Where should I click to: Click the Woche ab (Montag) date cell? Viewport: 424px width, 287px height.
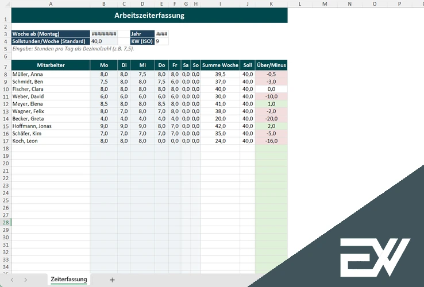(103, 34)
